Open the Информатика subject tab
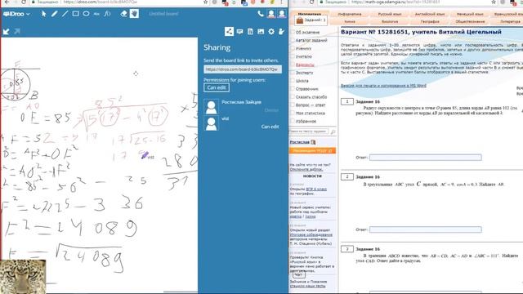 coord(349,15)
